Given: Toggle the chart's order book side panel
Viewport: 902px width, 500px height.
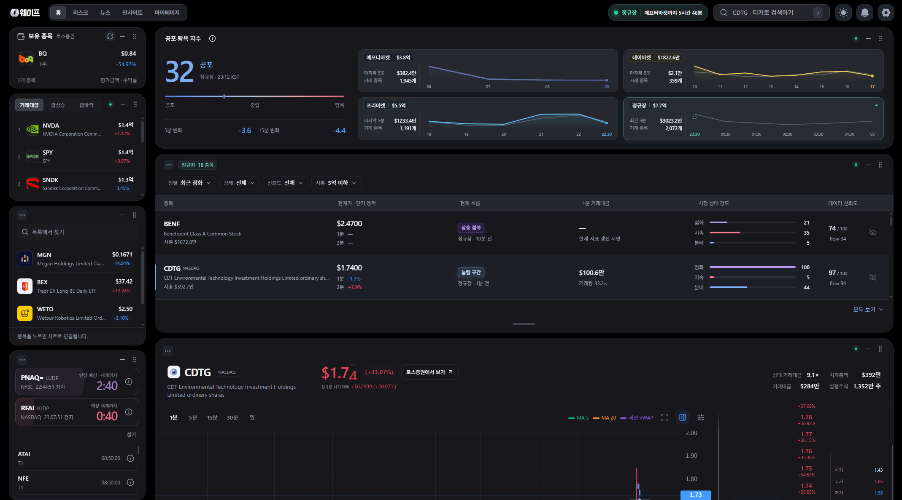Looking at the screenshot, I should [x=683, y=417].
